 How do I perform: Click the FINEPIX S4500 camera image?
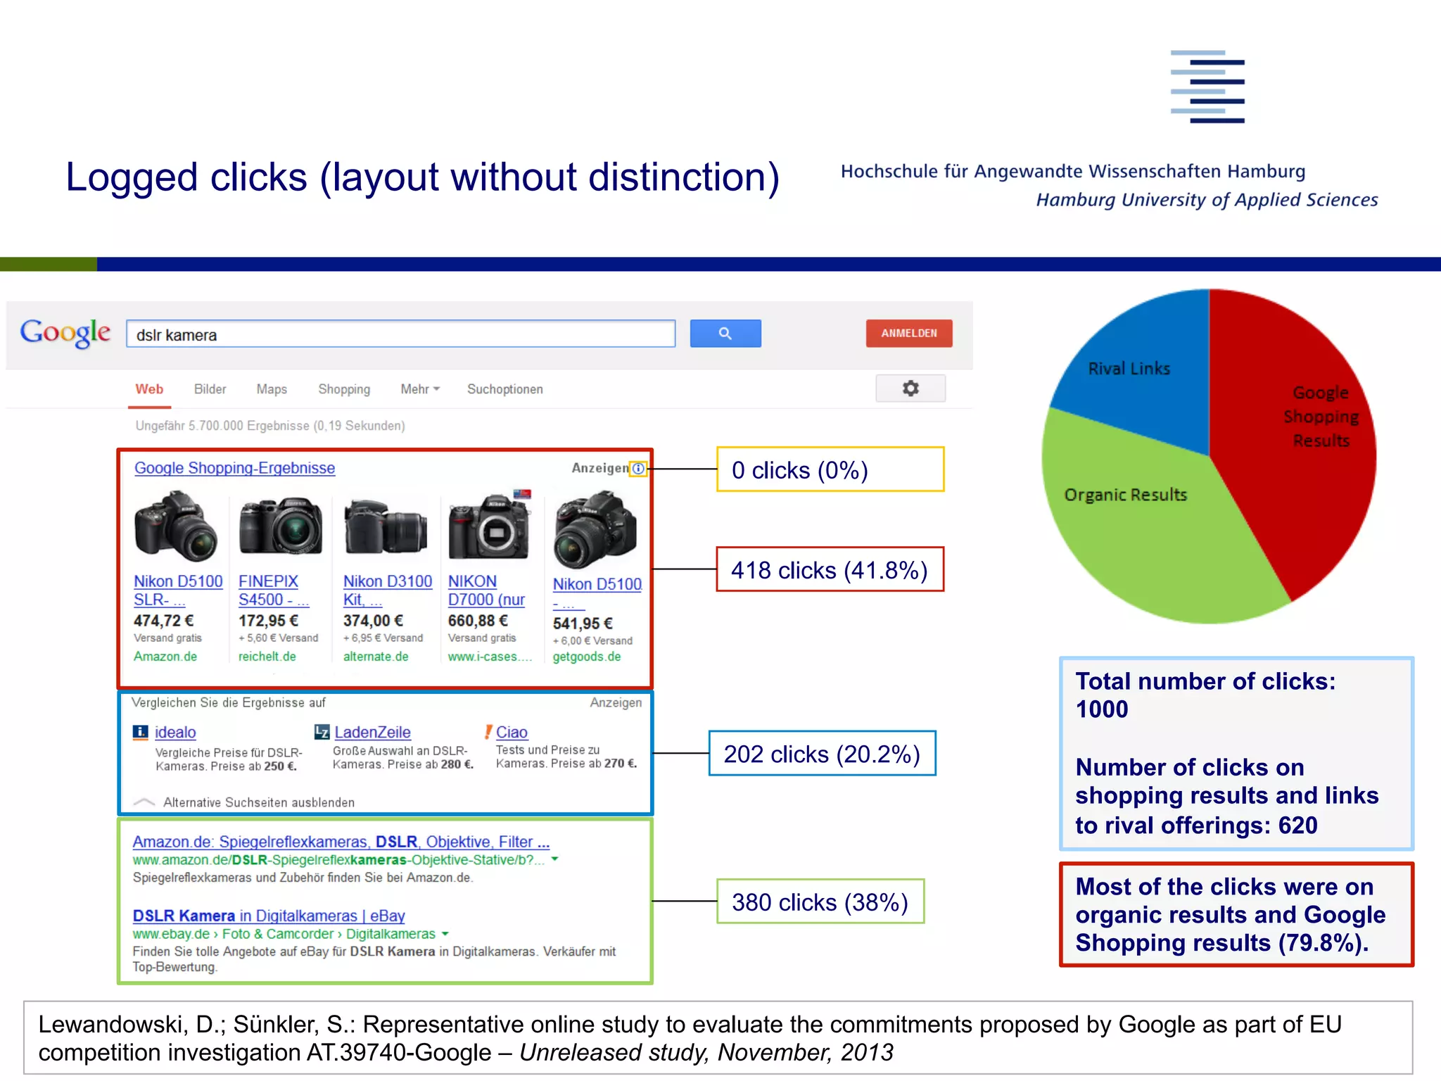click(x=281, y=526)
